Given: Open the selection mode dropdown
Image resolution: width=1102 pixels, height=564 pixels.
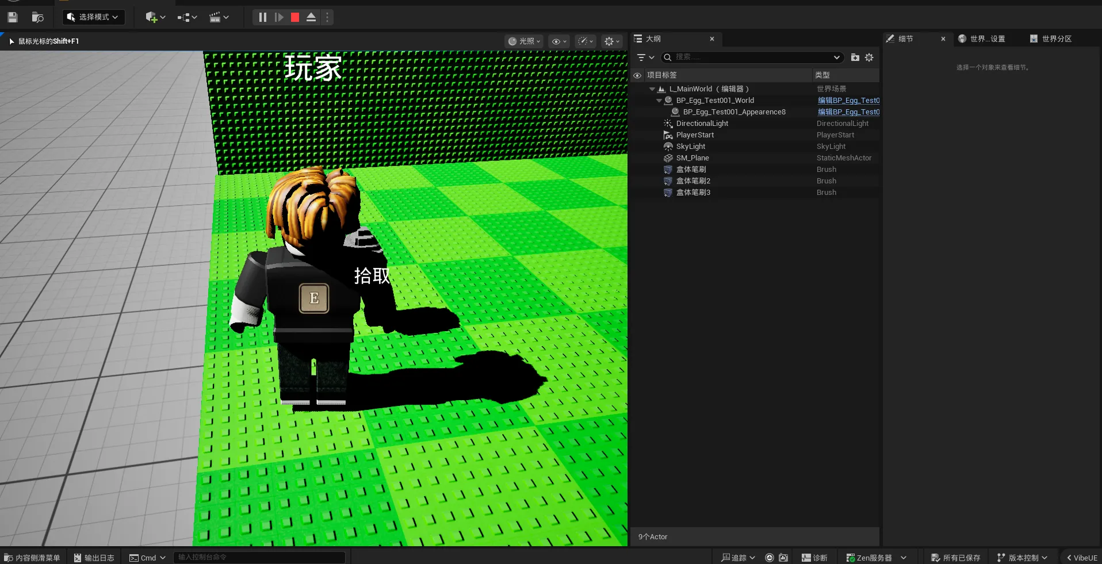Looking at the screenshot, I should (93, 17).
